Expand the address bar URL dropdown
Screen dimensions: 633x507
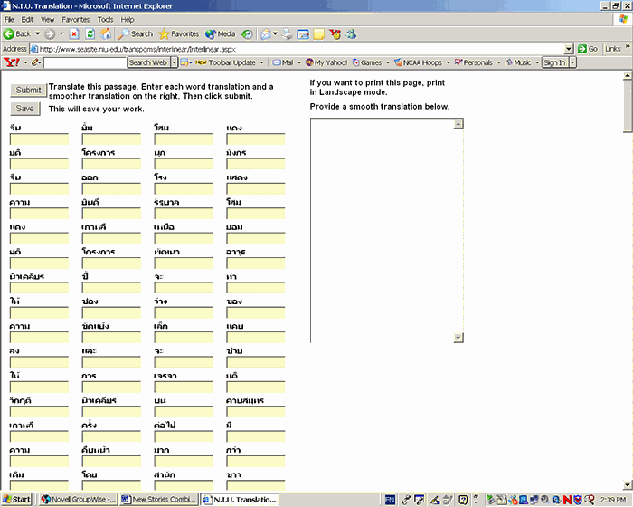point(569,49)
